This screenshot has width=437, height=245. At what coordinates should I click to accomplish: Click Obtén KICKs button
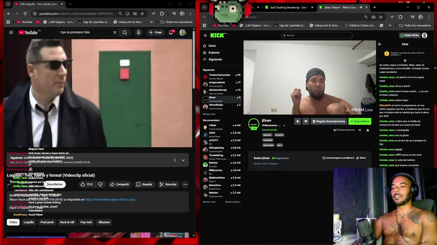pos(410,35)
